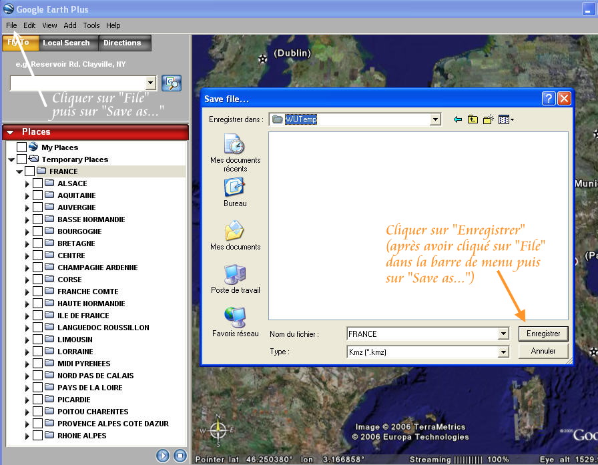Check the My Places checkbox
598x465 pixels.
pos(22,147)
